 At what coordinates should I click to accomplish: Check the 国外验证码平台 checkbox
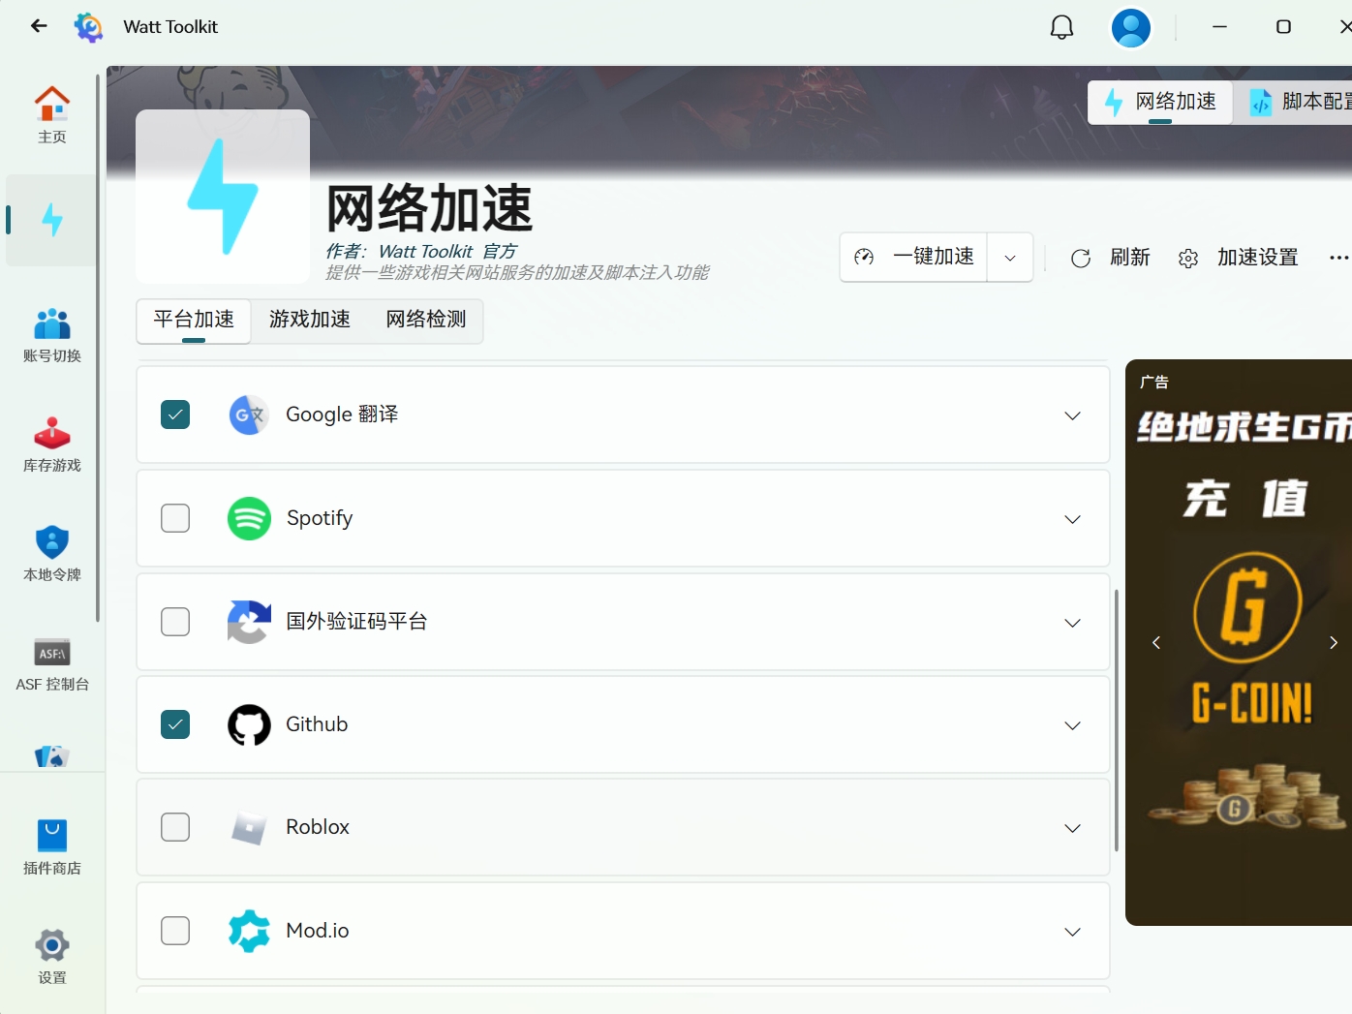click(x=175, y=622)
